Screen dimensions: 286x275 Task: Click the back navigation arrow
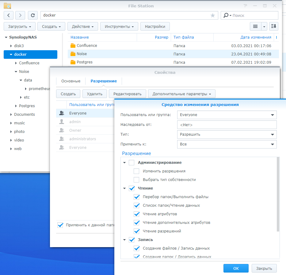pos(9,15)
